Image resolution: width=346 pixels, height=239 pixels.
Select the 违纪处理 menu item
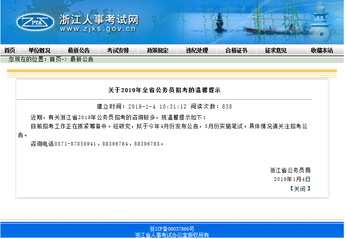197,50
